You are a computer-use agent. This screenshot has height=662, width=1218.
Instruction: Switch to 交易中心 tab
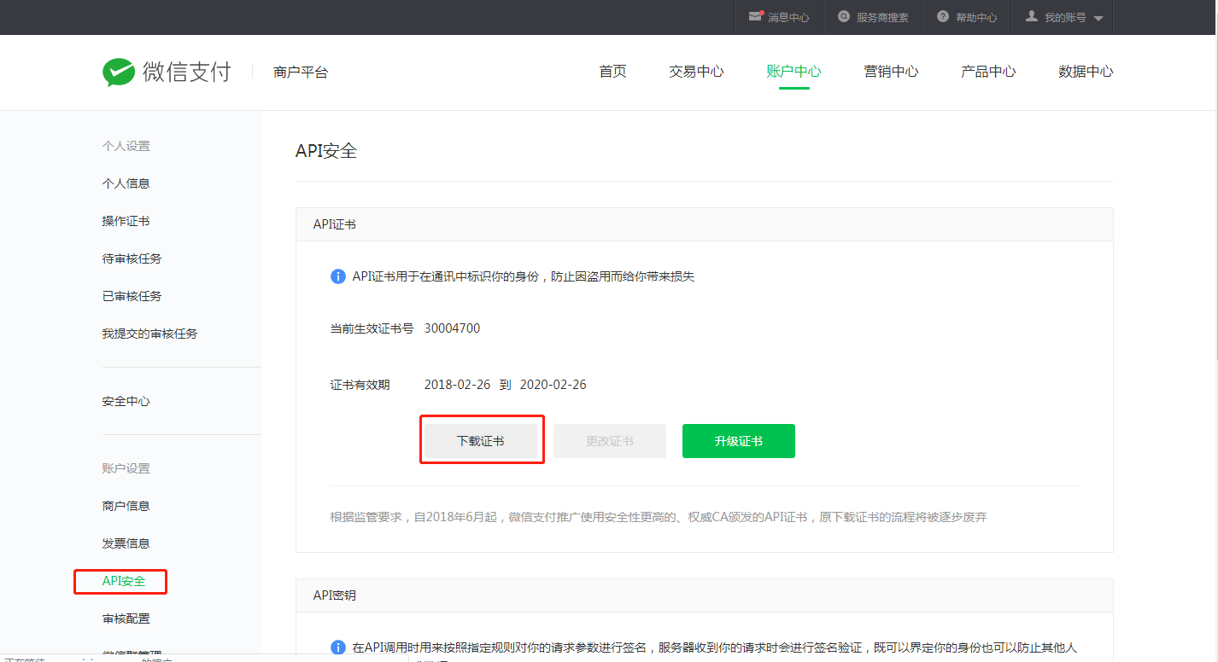(x=696, y=72)
